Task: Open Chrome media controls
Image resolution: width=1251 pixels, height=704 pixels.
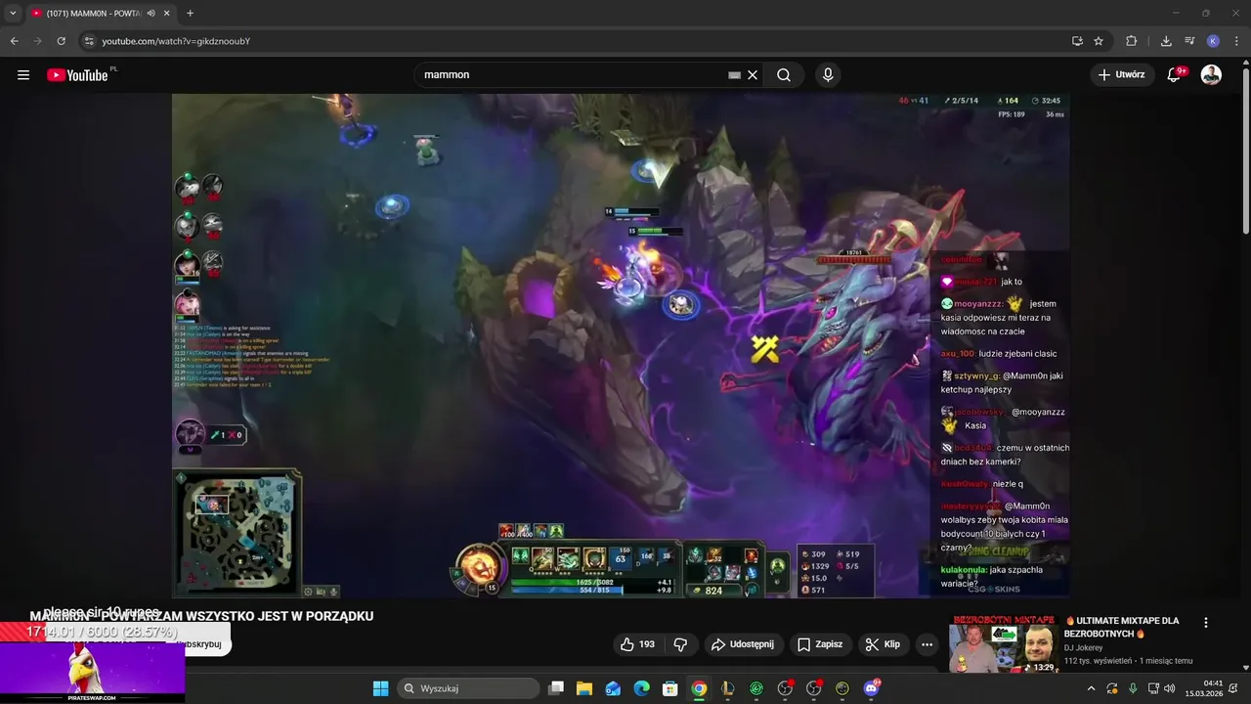Action: coord(1189,41)
